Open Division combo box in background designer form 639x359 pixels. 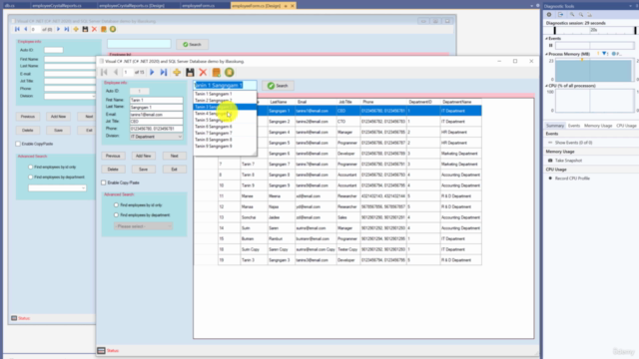[x=70, y=96]
